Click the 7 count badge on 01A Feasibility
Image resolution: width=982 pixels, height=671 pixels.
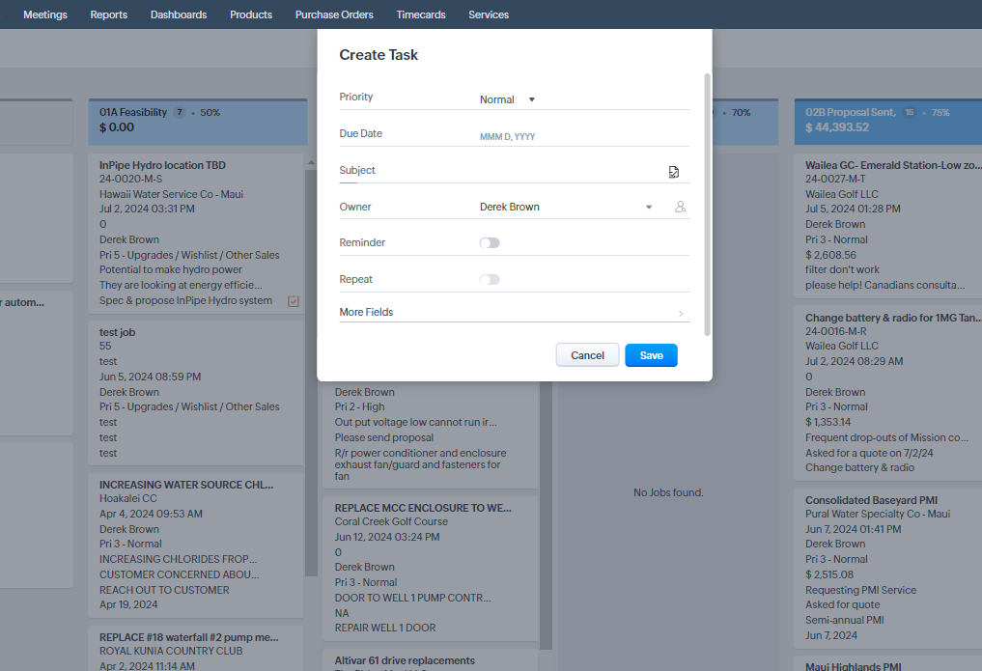[179, 113]
